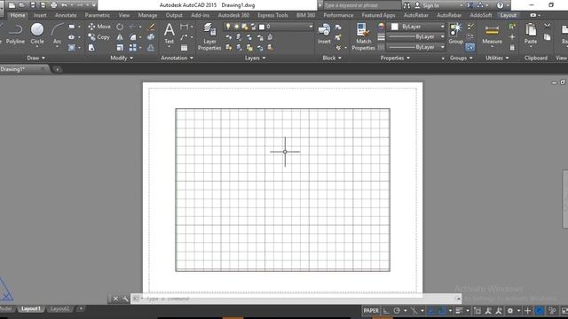Screen dimensions: 568x319
Task: Click the object color wheel icon
Action: pos(381,27)
